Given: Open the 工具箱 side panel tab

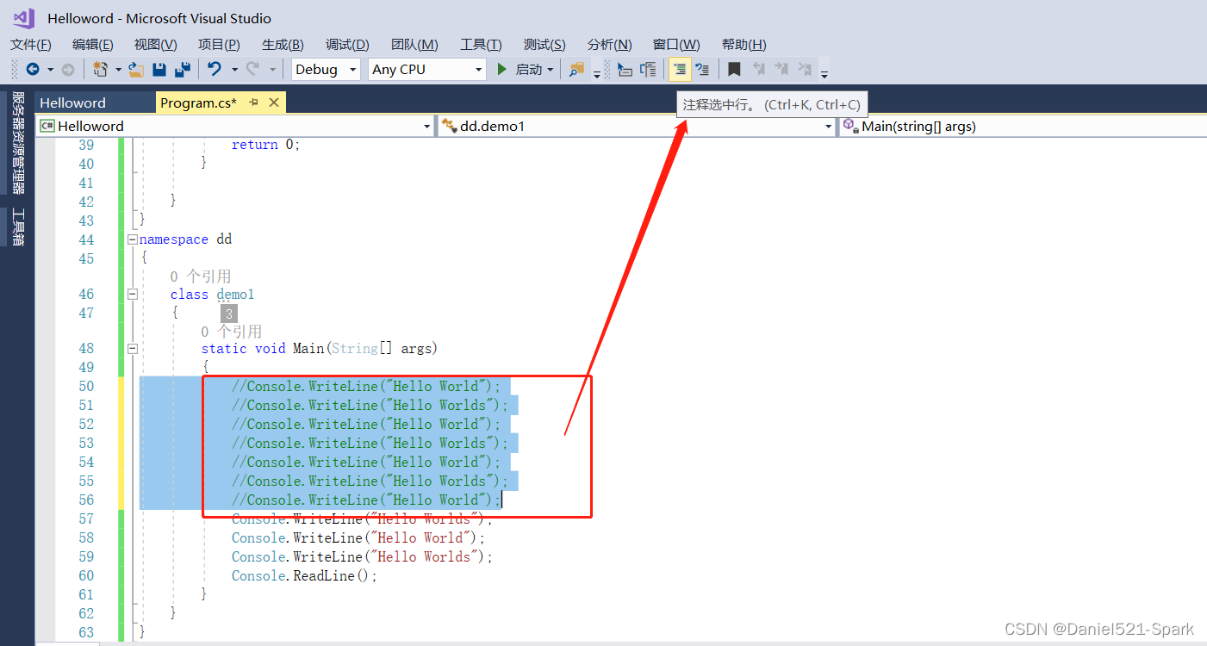Looking at the screenshot, I should click(x=18, y=227).
